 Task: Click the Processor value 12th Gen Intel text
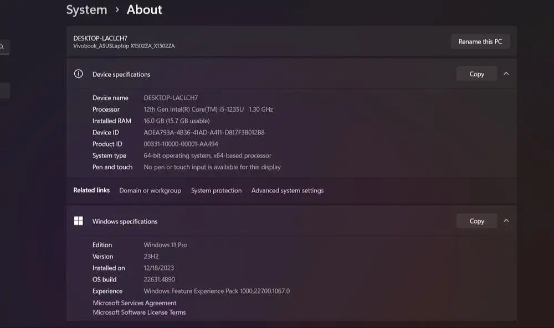tap(208, 110)
